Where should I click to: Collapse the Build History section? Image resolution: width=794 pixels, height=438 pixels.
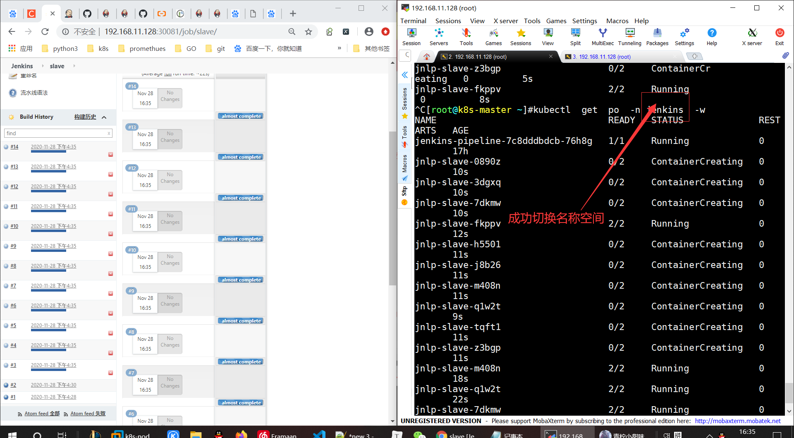tap(104, 117)
